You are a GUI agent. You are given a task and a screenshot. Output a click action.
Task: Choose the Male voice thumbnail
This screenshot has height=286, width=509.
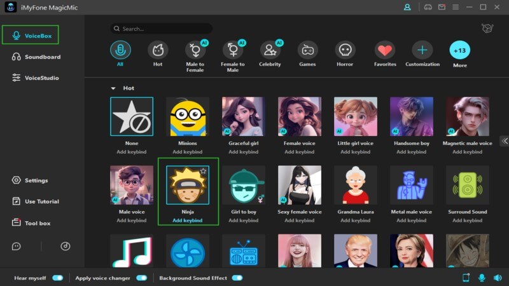coord(132,185)
